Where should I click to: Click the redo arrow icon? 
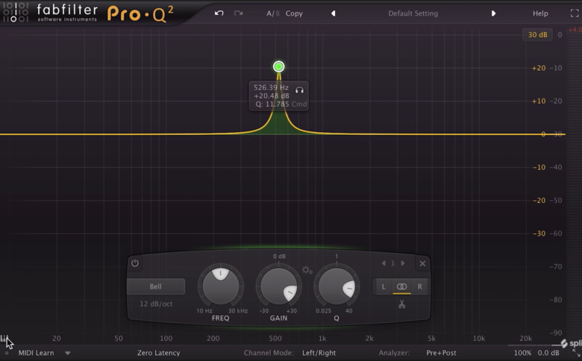click(x=238, y=13)
